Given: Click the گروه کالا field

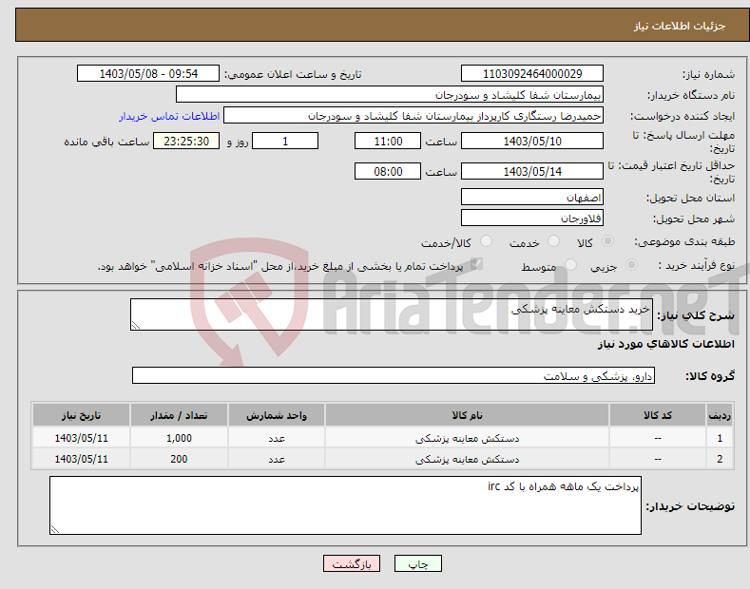Looking at the screenshot, I should pos(394,376).
